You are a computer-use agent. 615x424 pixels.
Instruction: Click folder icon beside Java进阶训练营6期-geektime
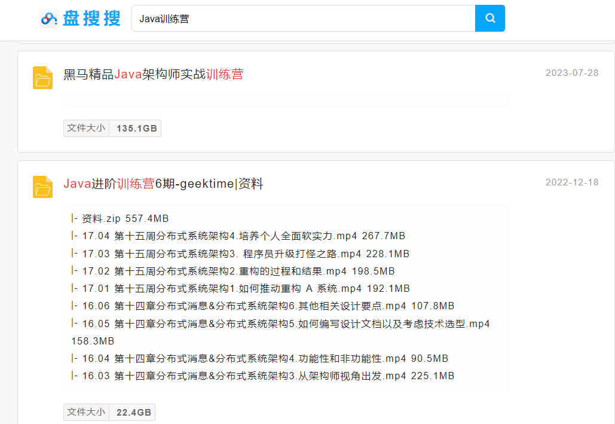tap(43, 187)
